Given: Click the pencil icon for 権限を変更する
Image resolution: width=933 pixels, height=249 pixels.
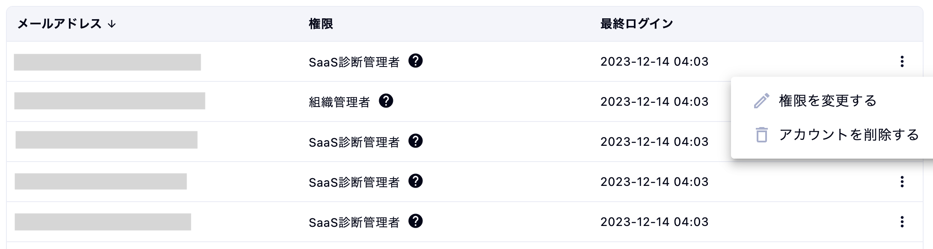Looking at the screenshot, I should click(761, 101).
